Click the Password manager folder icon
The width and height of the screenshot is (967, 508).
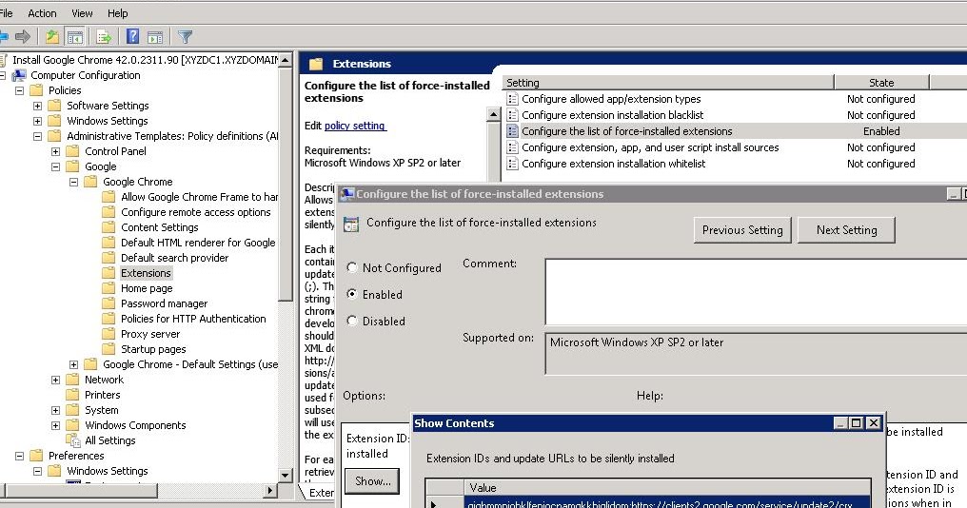[109, 303]
